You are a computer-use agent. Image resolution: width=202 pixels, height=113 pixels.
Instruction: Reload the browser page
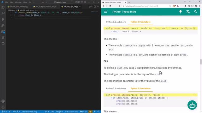pos(110,6)
